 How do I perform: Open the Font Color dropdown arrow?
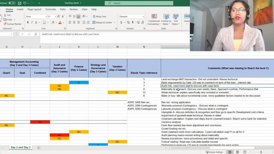[x=63, y=23]
